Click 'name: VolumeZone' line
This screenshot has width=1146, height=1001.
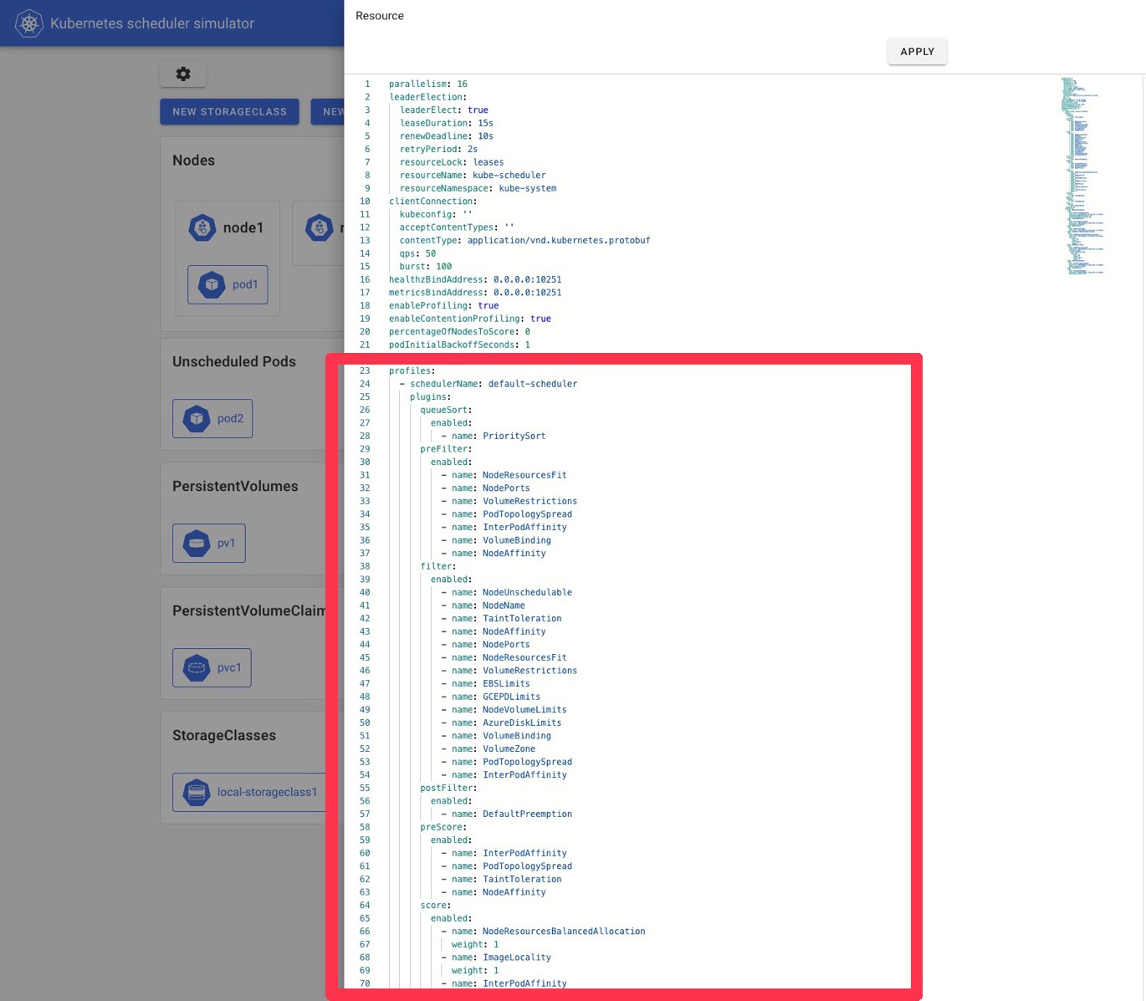pos(489,748)
